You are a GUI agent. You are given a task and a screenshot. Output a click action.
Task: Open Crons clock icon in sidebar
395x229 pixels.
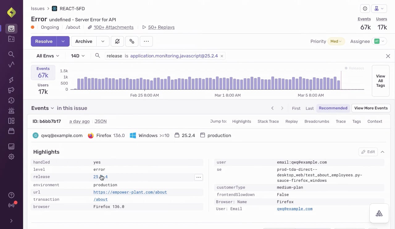point(11,100)
